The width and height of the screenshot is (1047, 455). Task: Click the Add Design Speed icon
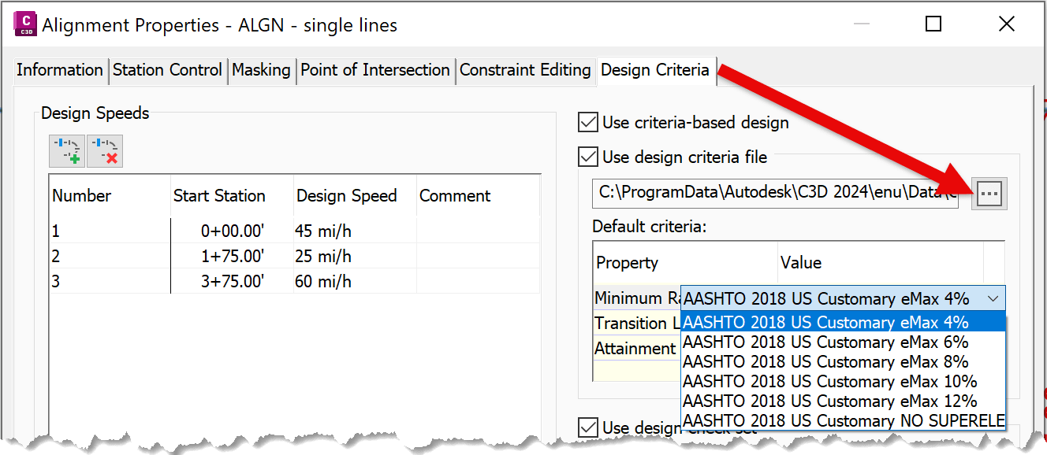(x=67, y=151)
